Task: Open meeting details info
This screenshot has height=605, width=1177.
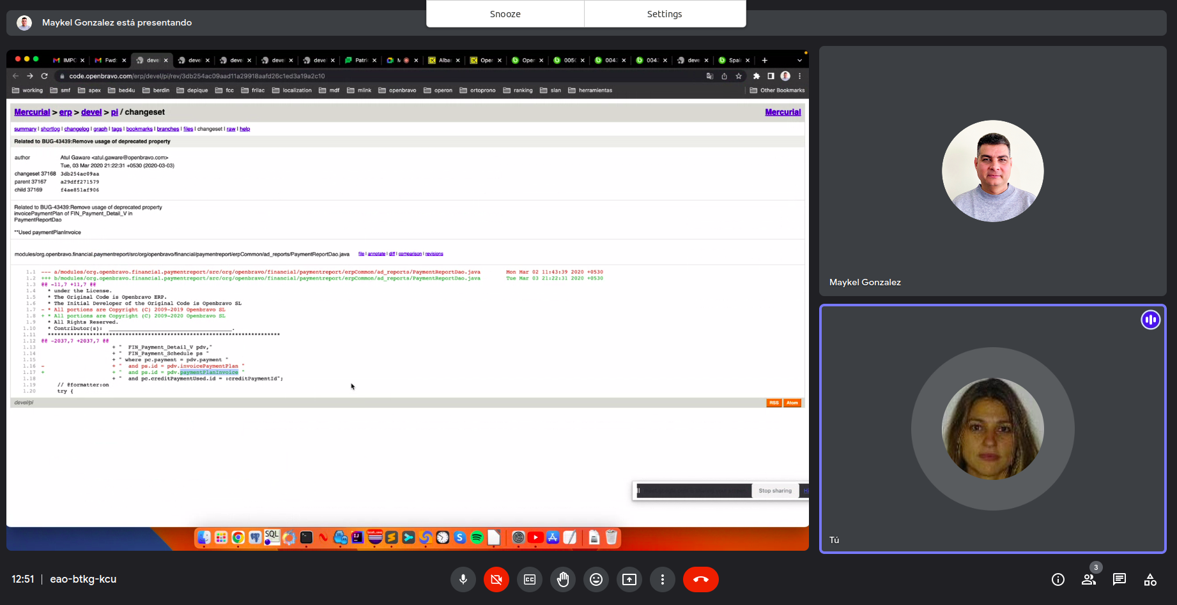Action: 1058,579
